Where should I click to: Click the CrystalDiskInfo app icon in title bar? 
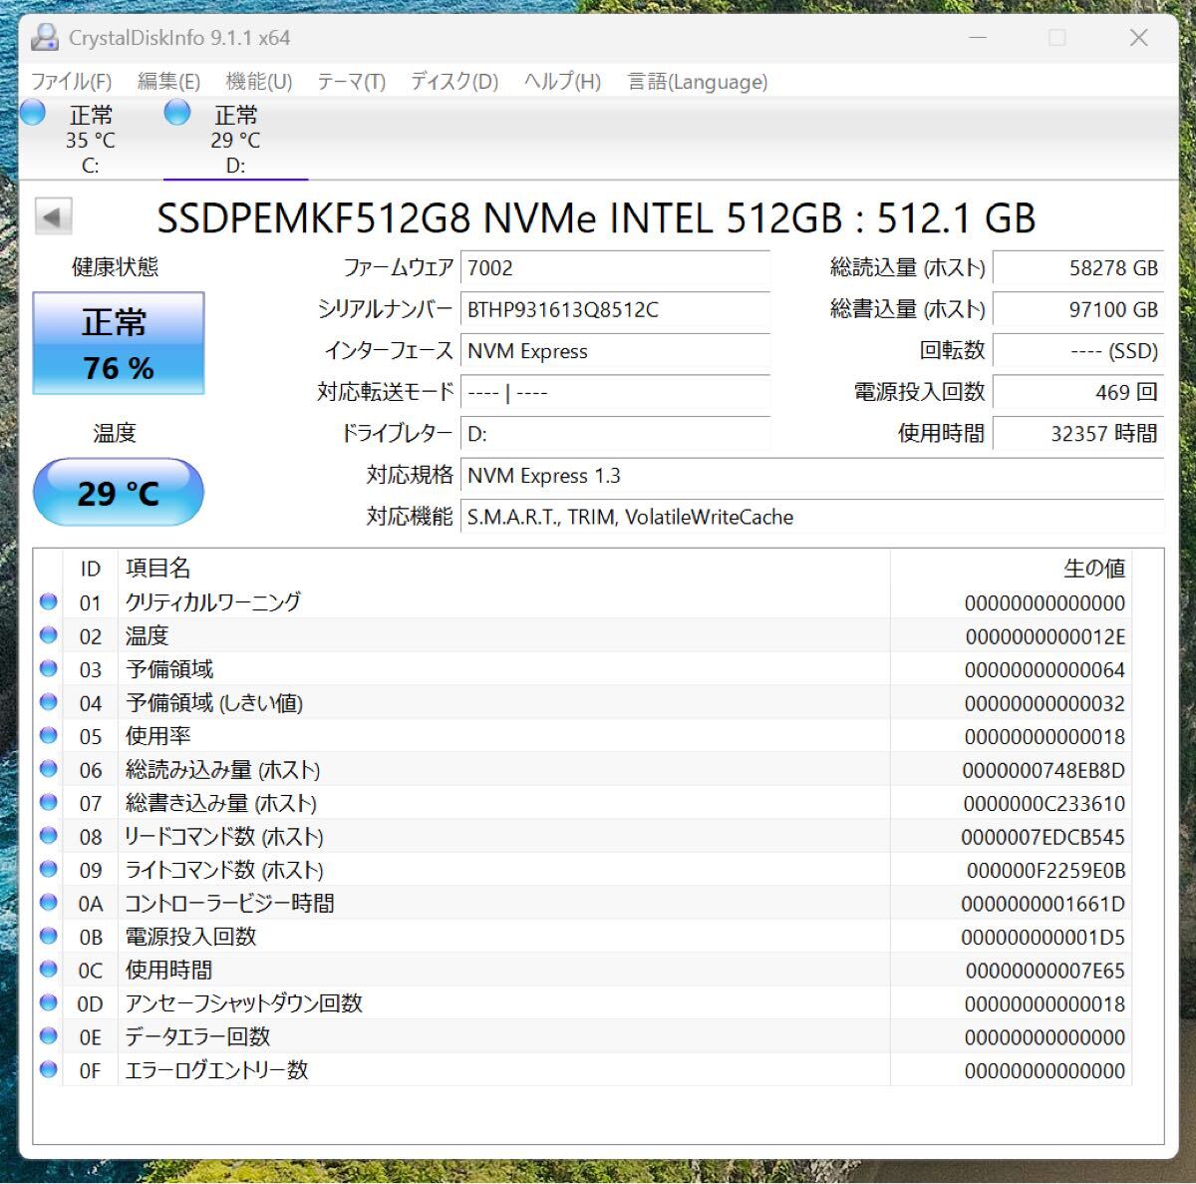pyautogui.click(x=45, y=38)
